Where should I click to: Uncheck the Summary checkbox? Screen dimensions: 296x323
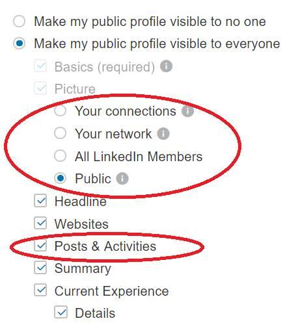[x=40, y=268]
